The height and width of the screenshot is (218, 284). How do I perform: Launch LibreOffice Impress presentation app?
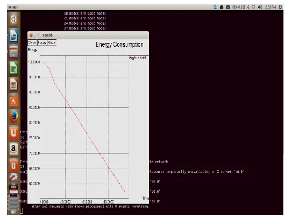click(x=13, y=84)
